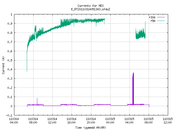Click the x-axis label 110314 16:00
The image size is (173, 130).
pyautogui.click(x=71, y=121)
